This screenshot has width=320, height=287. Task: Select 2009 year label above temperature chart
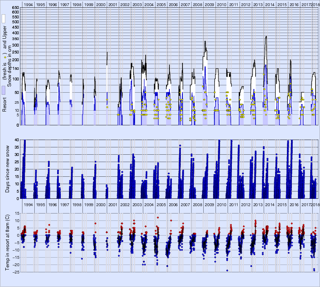coord(209,205)
